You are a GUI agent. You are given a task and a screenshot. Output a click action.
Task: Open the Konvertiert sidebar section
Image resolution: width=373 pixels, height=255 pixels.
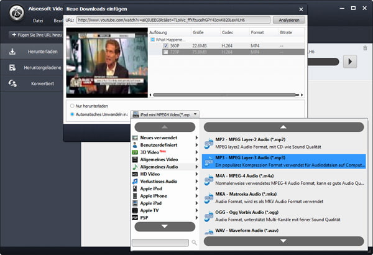coord(32,83)
